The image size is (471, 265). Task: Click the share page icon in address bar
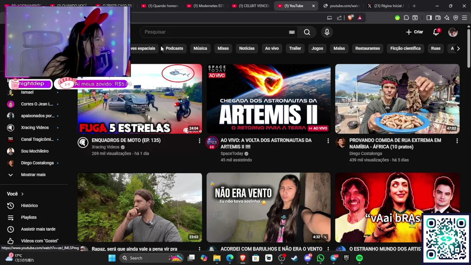(x=339, y=18)
